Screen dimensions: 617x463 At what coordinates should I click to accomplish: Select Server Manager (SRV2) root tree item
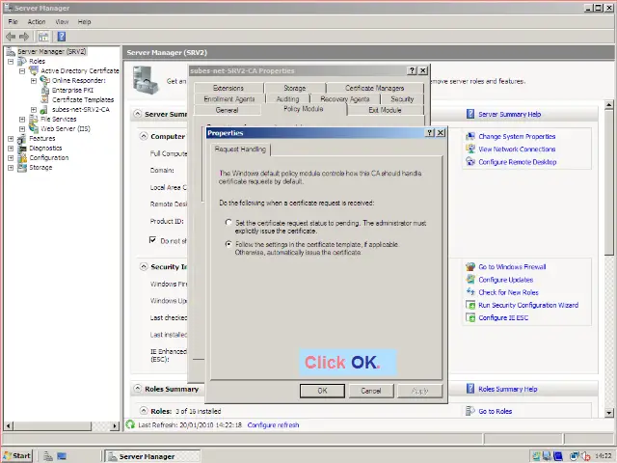tap(51, 51)
